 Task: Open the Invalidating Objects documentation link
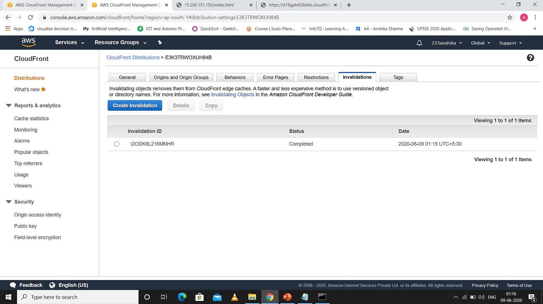tap(233, 94)
